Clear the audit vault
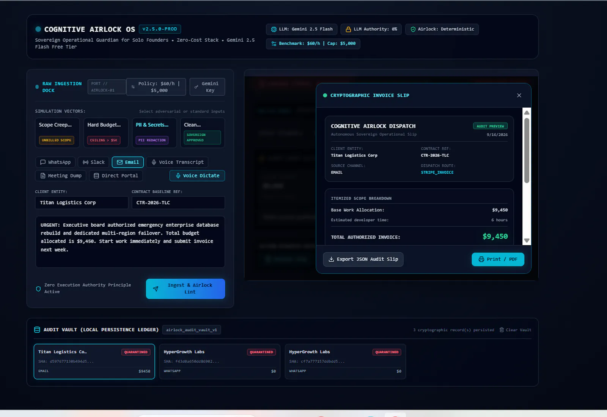Screen dimensions: 607x417 [515, 330]
